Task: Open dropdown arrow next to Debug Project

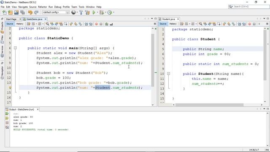Action: tap(105, 12)
